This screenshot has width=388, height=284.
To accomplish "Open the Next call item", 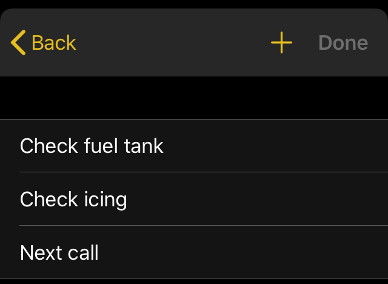I will click(x=194, y=252).
